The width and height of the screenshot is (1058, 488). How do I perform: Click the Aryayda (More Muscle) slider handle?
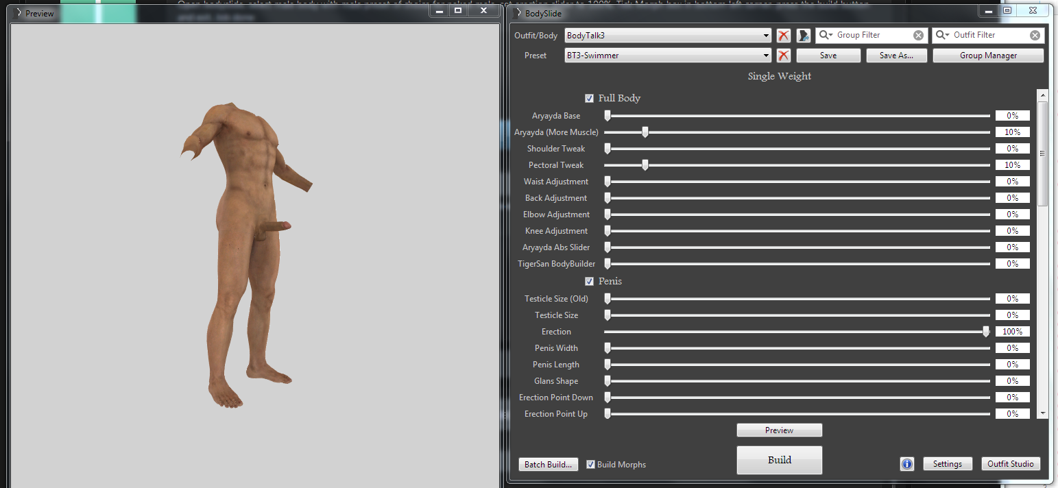pos(645,132)
